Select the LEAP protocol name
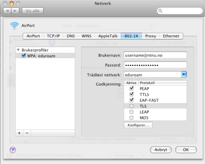This screenshot has width=205, height=164. [144, 112]
